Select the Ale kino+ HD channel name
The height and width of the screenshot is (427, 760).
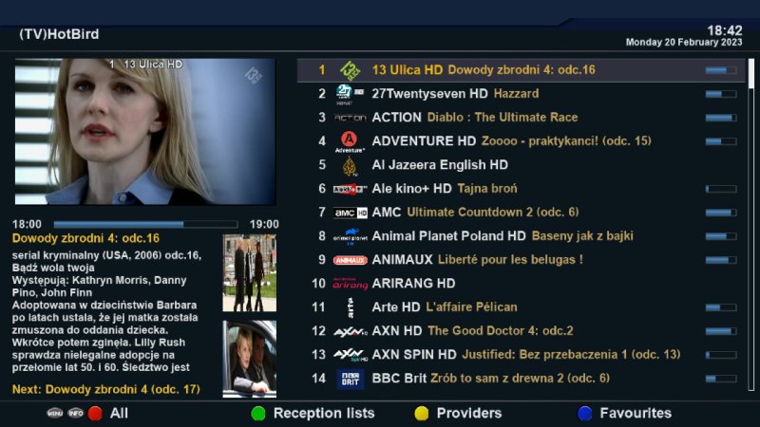point(411,189)
